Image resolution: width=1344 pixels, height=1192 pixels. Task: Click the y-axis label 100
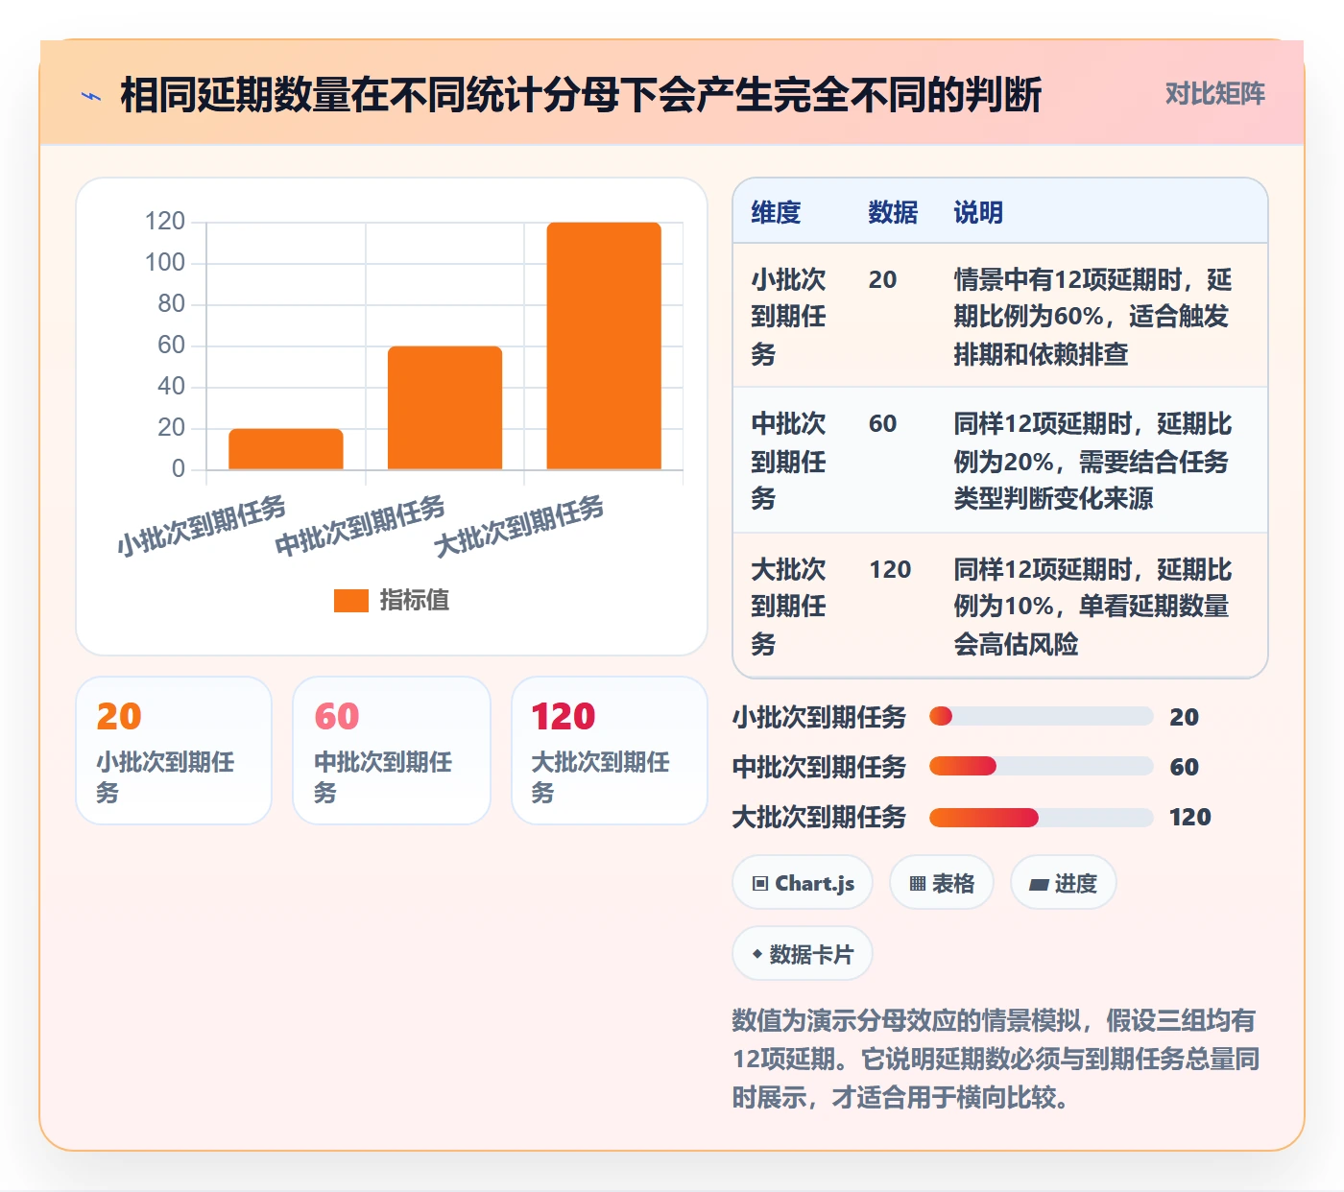(x=165, y=262)
